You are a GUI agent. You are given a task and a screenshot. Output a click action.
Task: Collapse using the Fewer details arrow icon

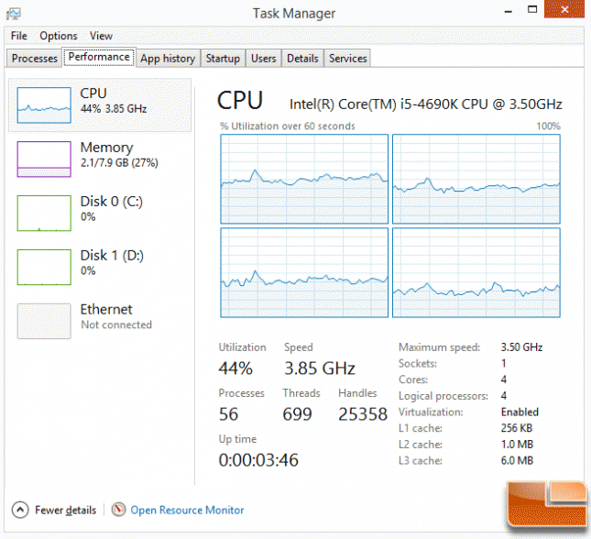pos(20,510)
